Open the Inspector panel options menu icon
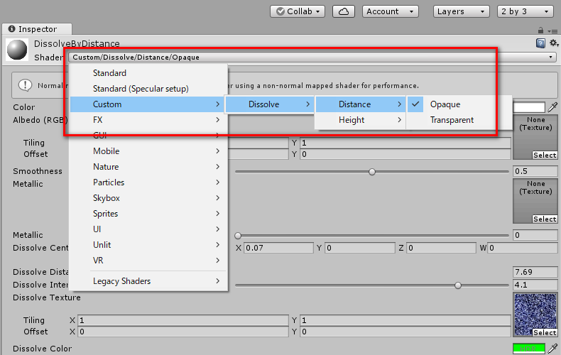 (x=552, y=31)
